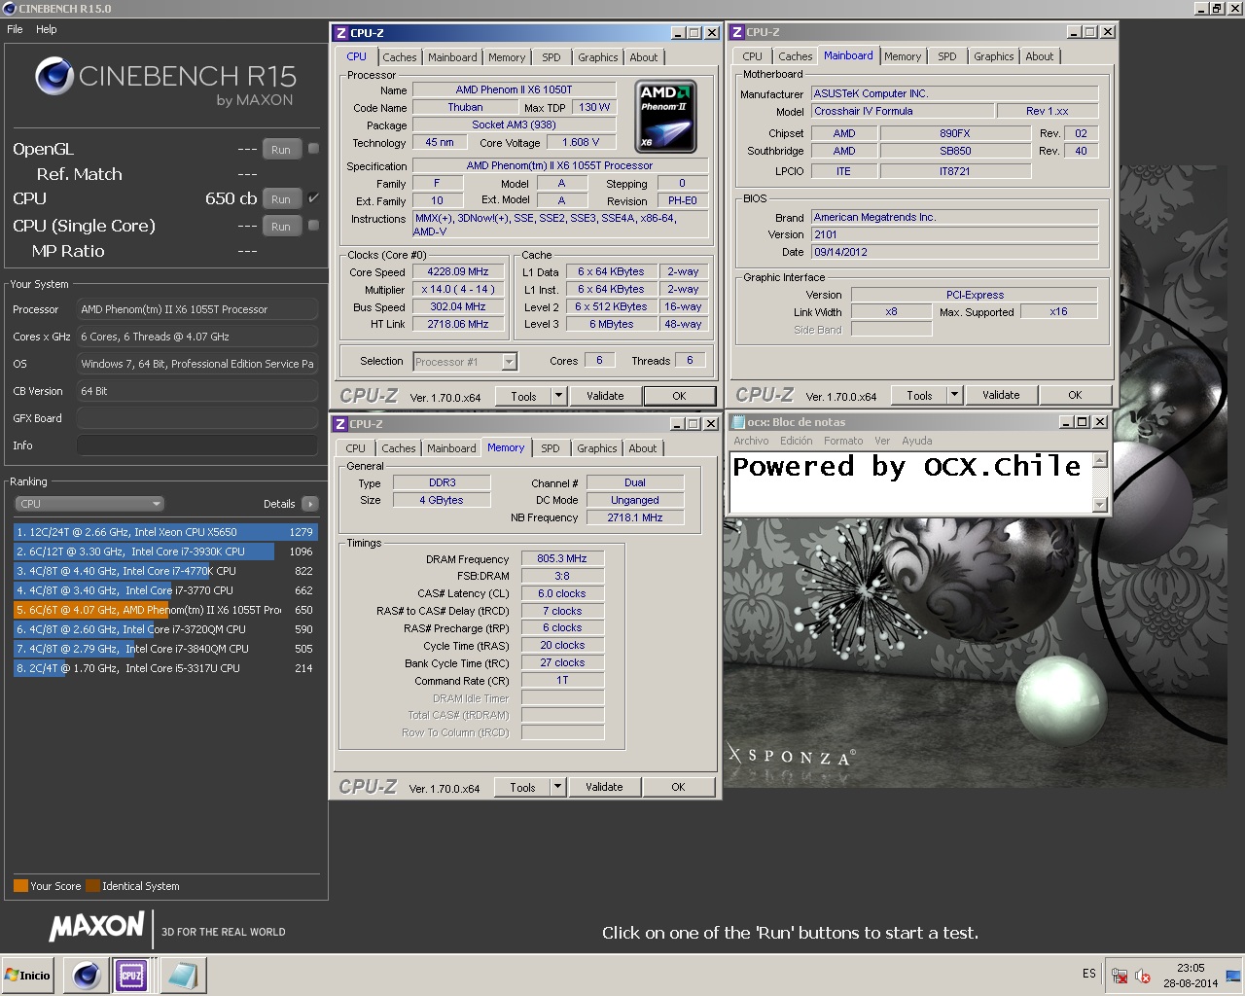Screen dimensions: 1245x996
Task: Click OK in CPU-Z Mainboard window
Action: (x=1075, y=395)
